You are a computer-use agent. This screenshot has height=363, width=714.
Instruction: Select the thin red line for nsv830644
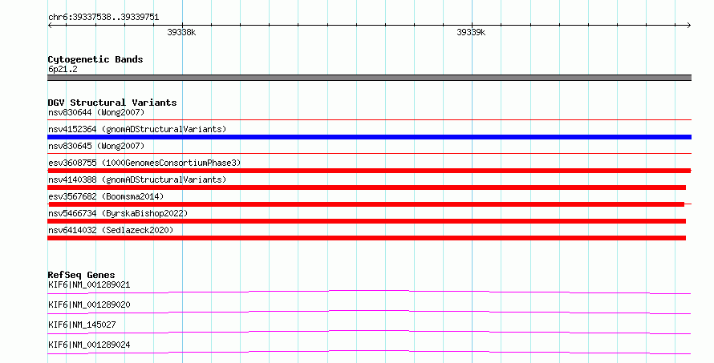369,119
